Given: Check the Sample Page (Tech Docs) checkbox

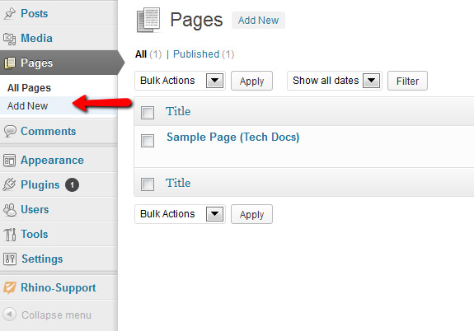Looking at the screenshot, I should [x=148, y=141].
